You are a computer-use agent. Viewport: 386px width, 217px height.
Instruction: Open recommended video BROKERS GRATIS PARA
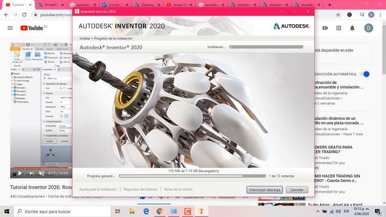click(x=334, y=149)
